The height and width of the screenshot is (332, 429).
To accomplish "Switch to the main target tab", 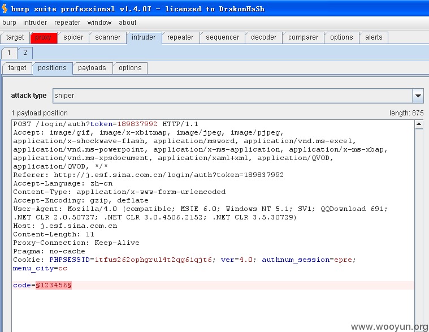I will tap(15, 37).
